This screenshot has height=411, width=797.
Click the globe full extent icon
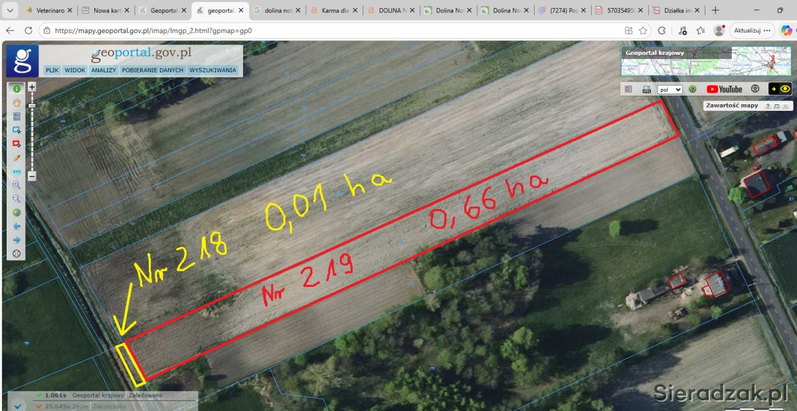[x=17, y=212]
